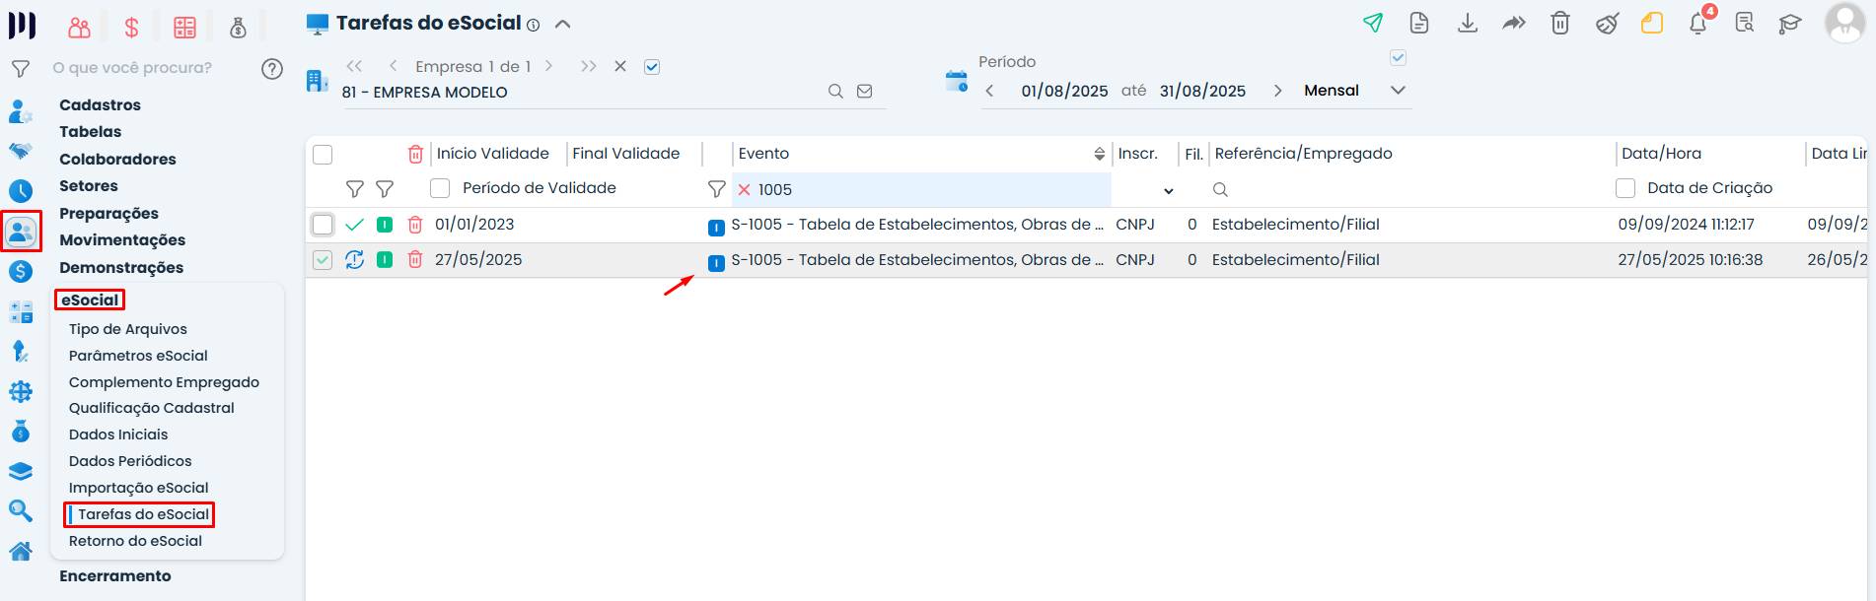The image size is (1876, 601).
Task: Toggle the Período de Validade checkbox
Action: [x=440, y=188]
